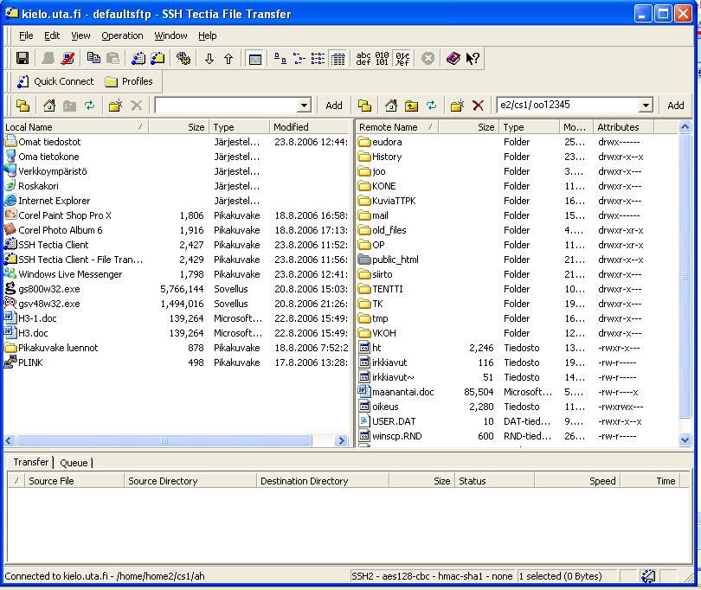Click the remote path field e2/cs1/oo12345
701x590 pixels.
(x=569, y=105)
